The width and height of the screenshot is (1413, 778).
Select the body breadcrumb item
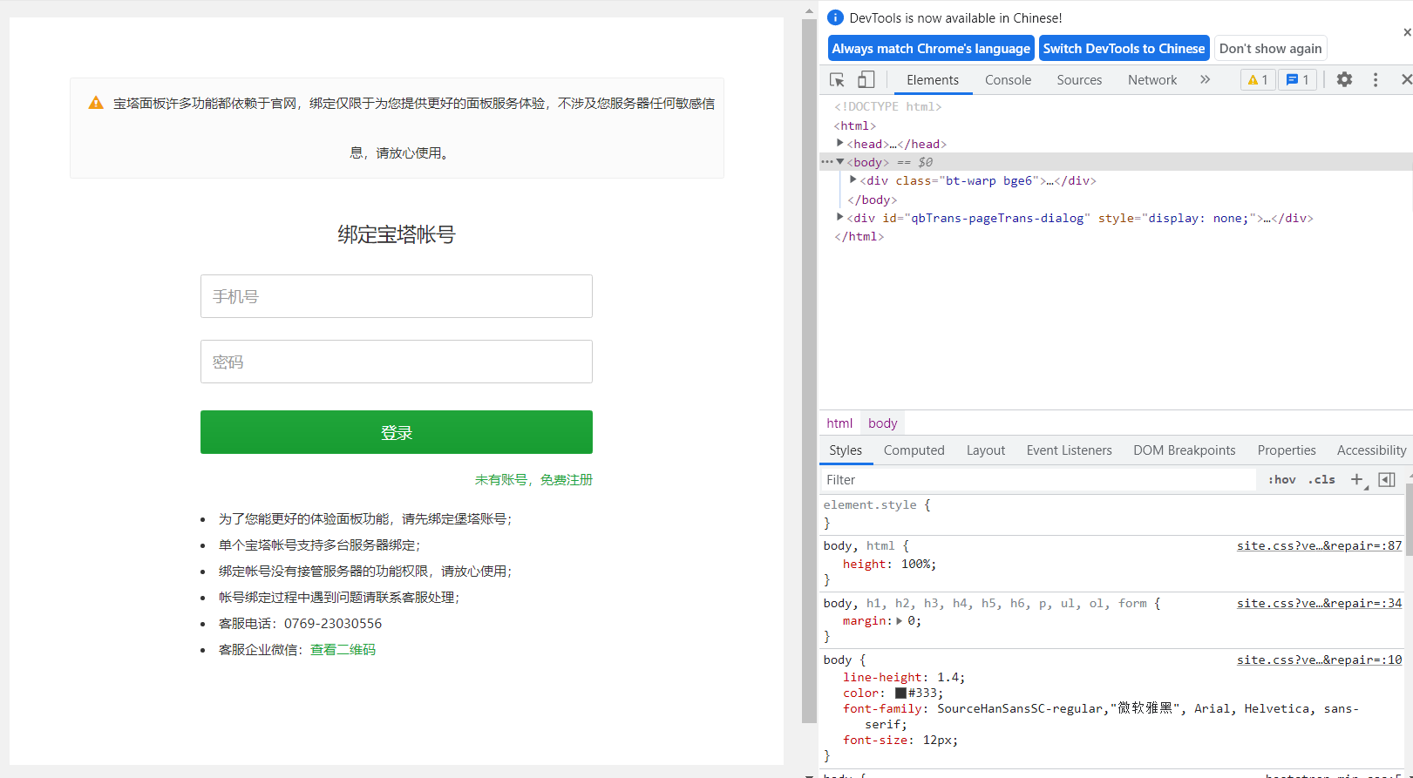(x=882, y=423)
